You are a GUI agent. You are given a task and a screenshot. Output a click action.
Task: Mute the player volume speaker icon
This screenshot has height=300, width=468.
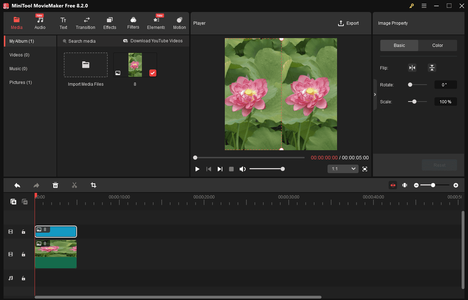242,169
